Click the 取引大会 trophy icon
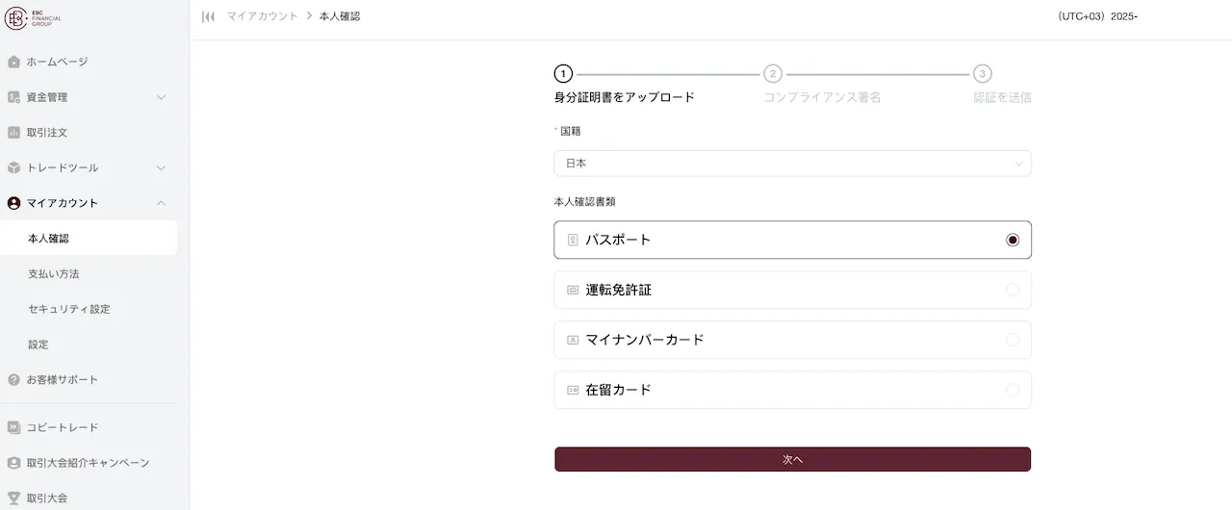 tap(13, 497)
